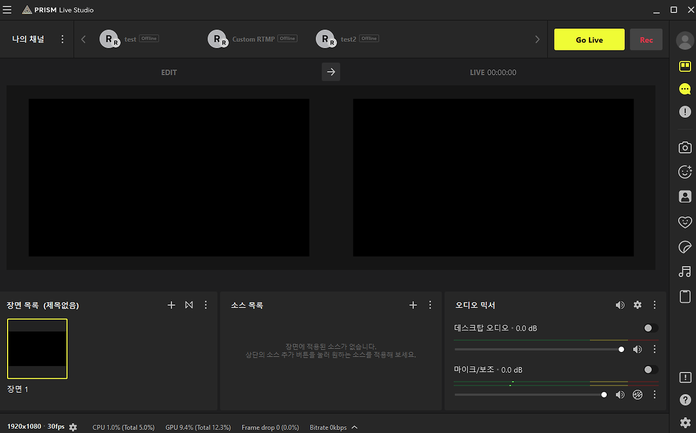The height and width of the screenshot is (433, 696).
Task: Open the music note icon
Action: coord(685,272)
